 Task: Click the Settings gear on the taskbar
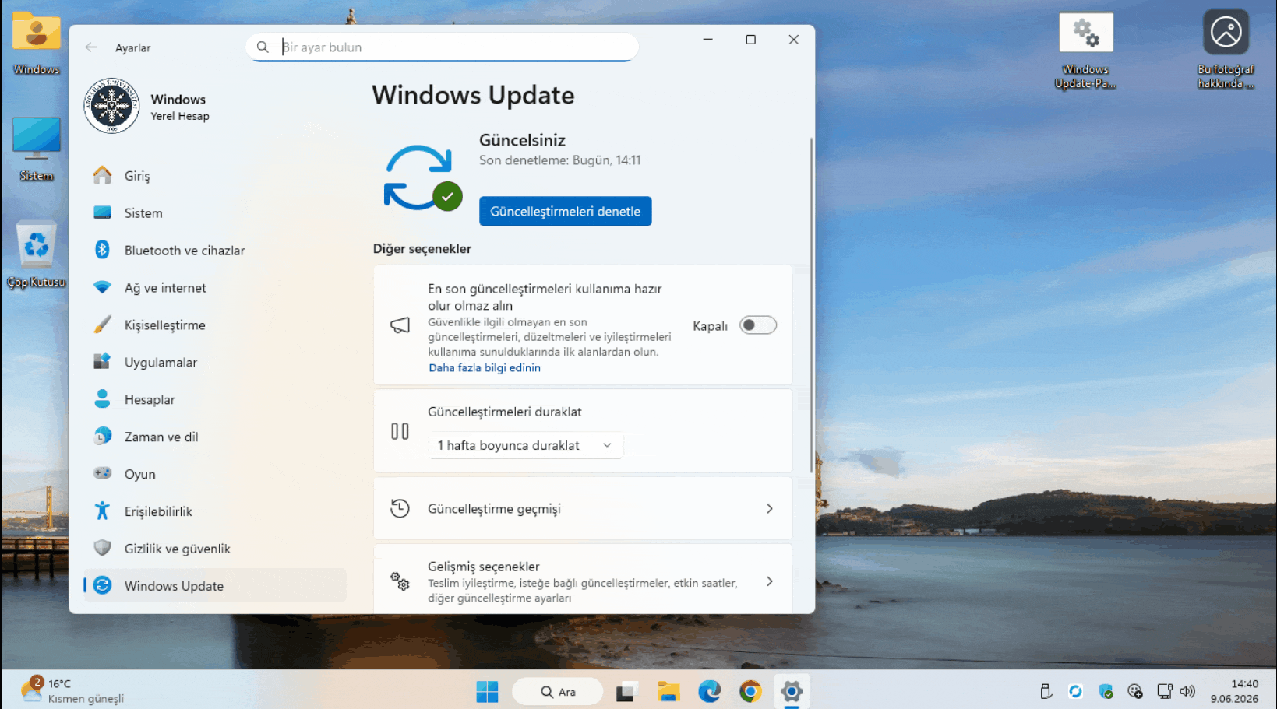tap(792, 691)
